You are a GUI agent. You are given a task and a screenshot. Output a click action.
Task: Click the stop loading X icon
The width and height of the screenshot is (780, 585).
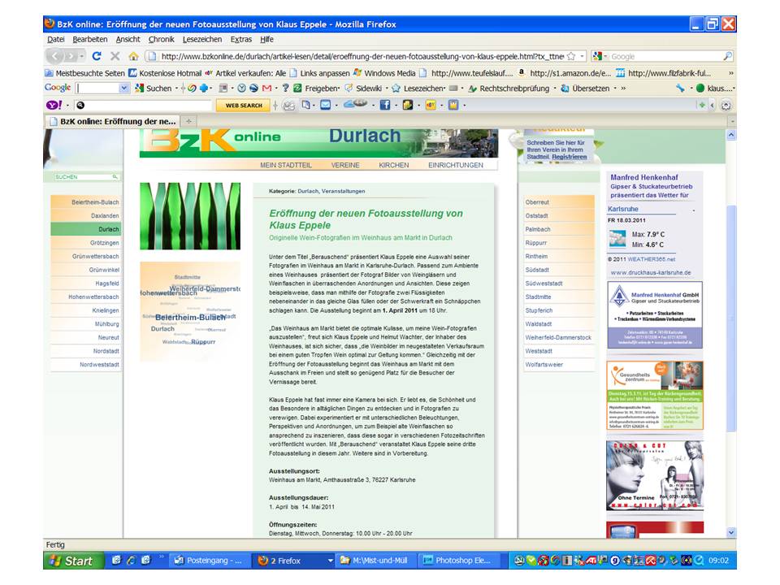115,56
